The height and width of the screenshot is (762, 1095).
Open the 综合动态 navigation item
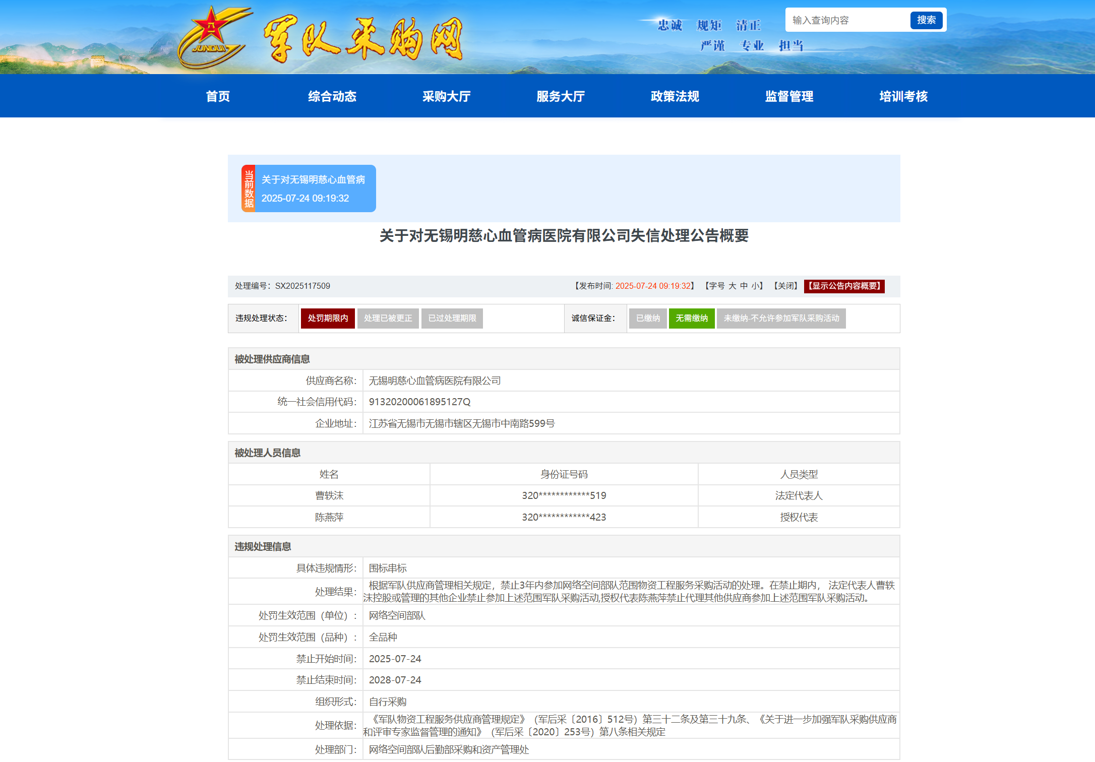tap(332, 96)
